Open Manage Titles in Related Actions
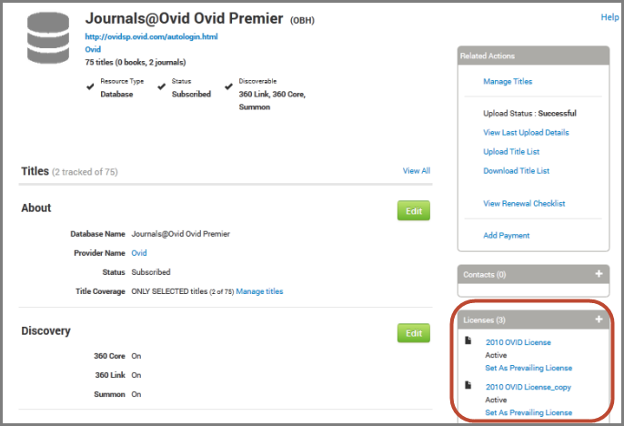 [508, 81]
